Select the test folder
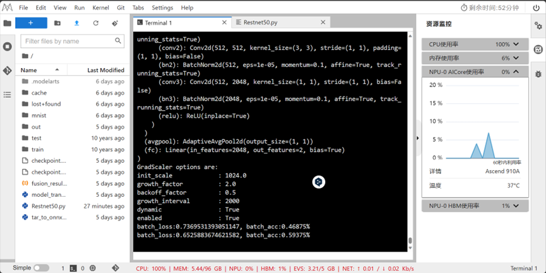 click(x=73, y=138)
